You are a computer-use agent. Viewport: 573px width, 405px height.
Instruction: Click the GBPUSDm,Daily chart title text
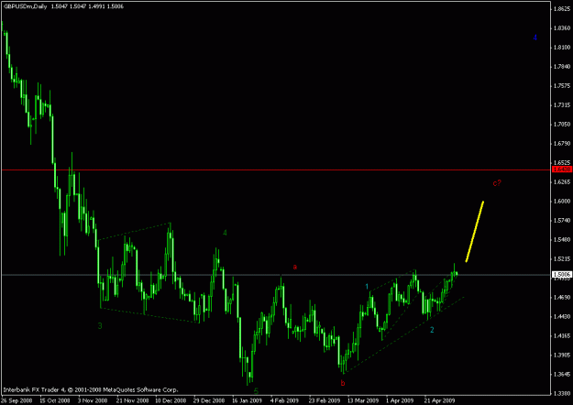coord(26,6)
